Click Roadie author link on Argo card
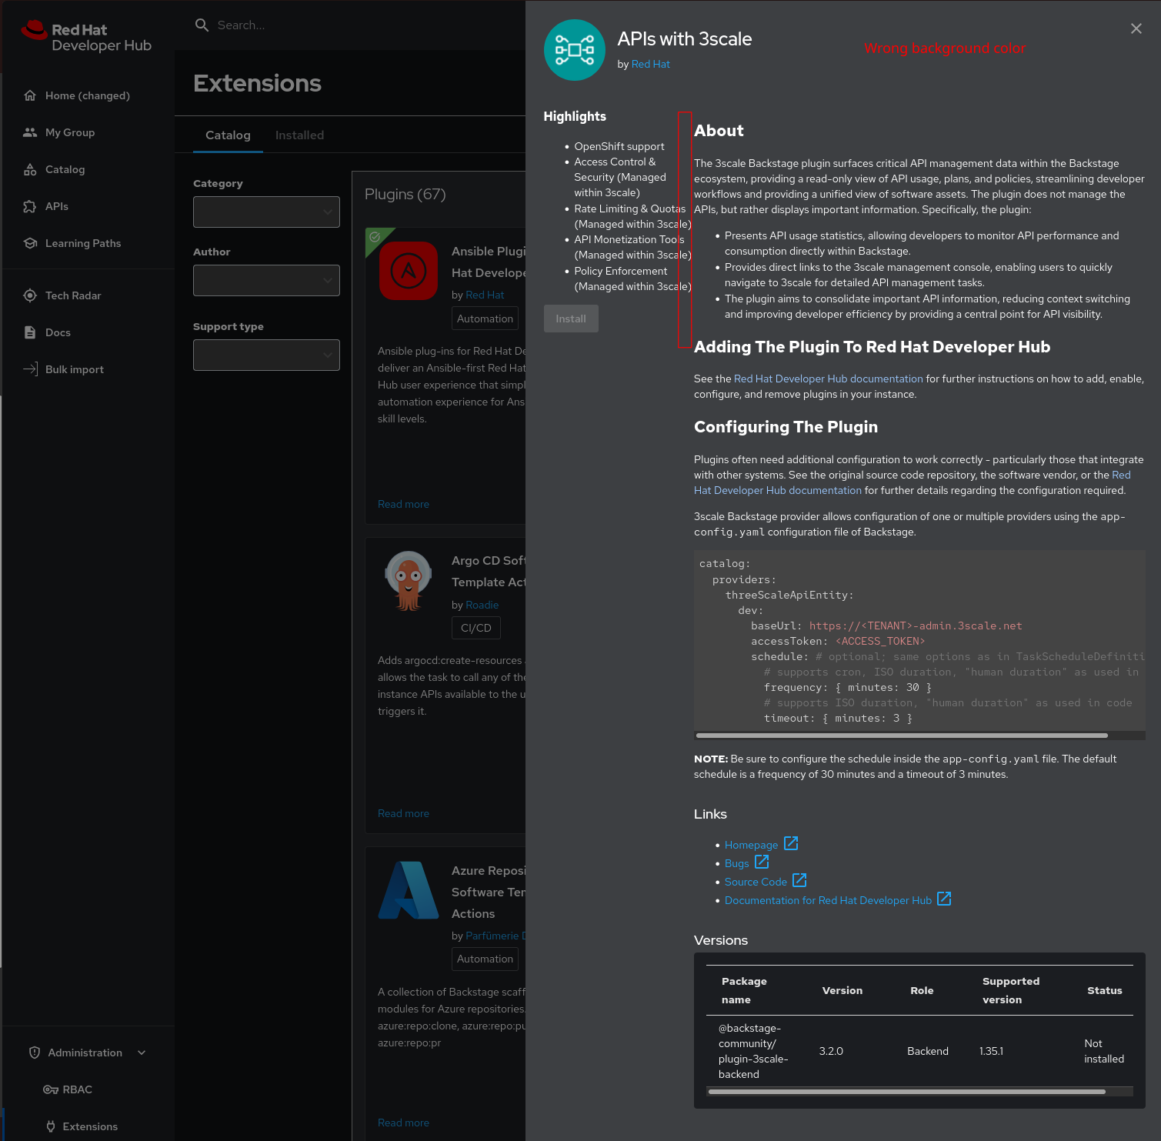The width and height of the screenshot is (1161, 1141). [482, 605]
